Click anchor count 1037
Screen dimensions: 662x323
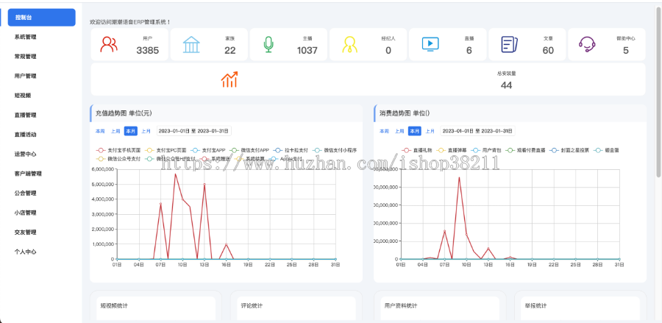coord(307,51)
